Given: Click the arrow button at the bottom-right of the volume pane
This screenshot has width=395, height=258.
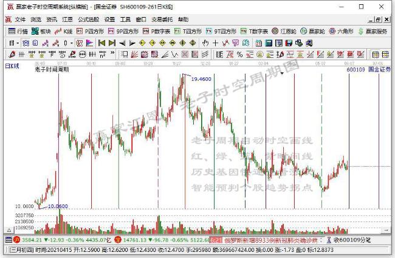Looking at the screenshot, I should pos(386,230).
